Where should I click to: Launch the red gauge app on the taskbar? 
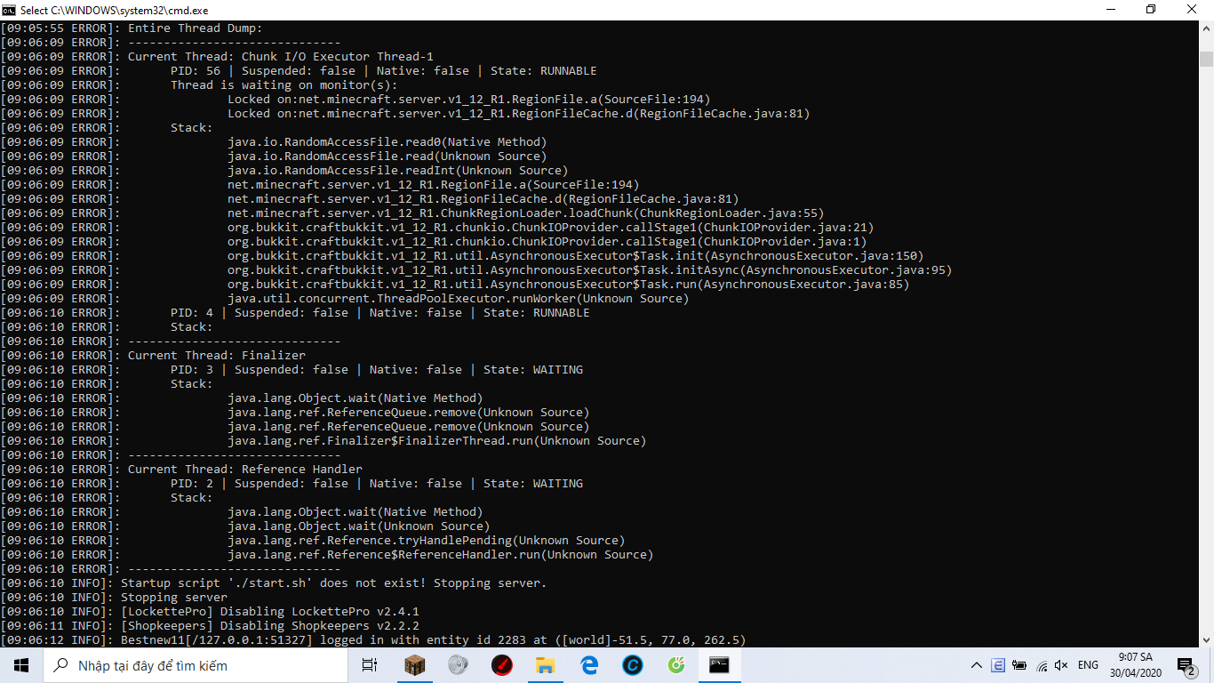click(502, 665)
